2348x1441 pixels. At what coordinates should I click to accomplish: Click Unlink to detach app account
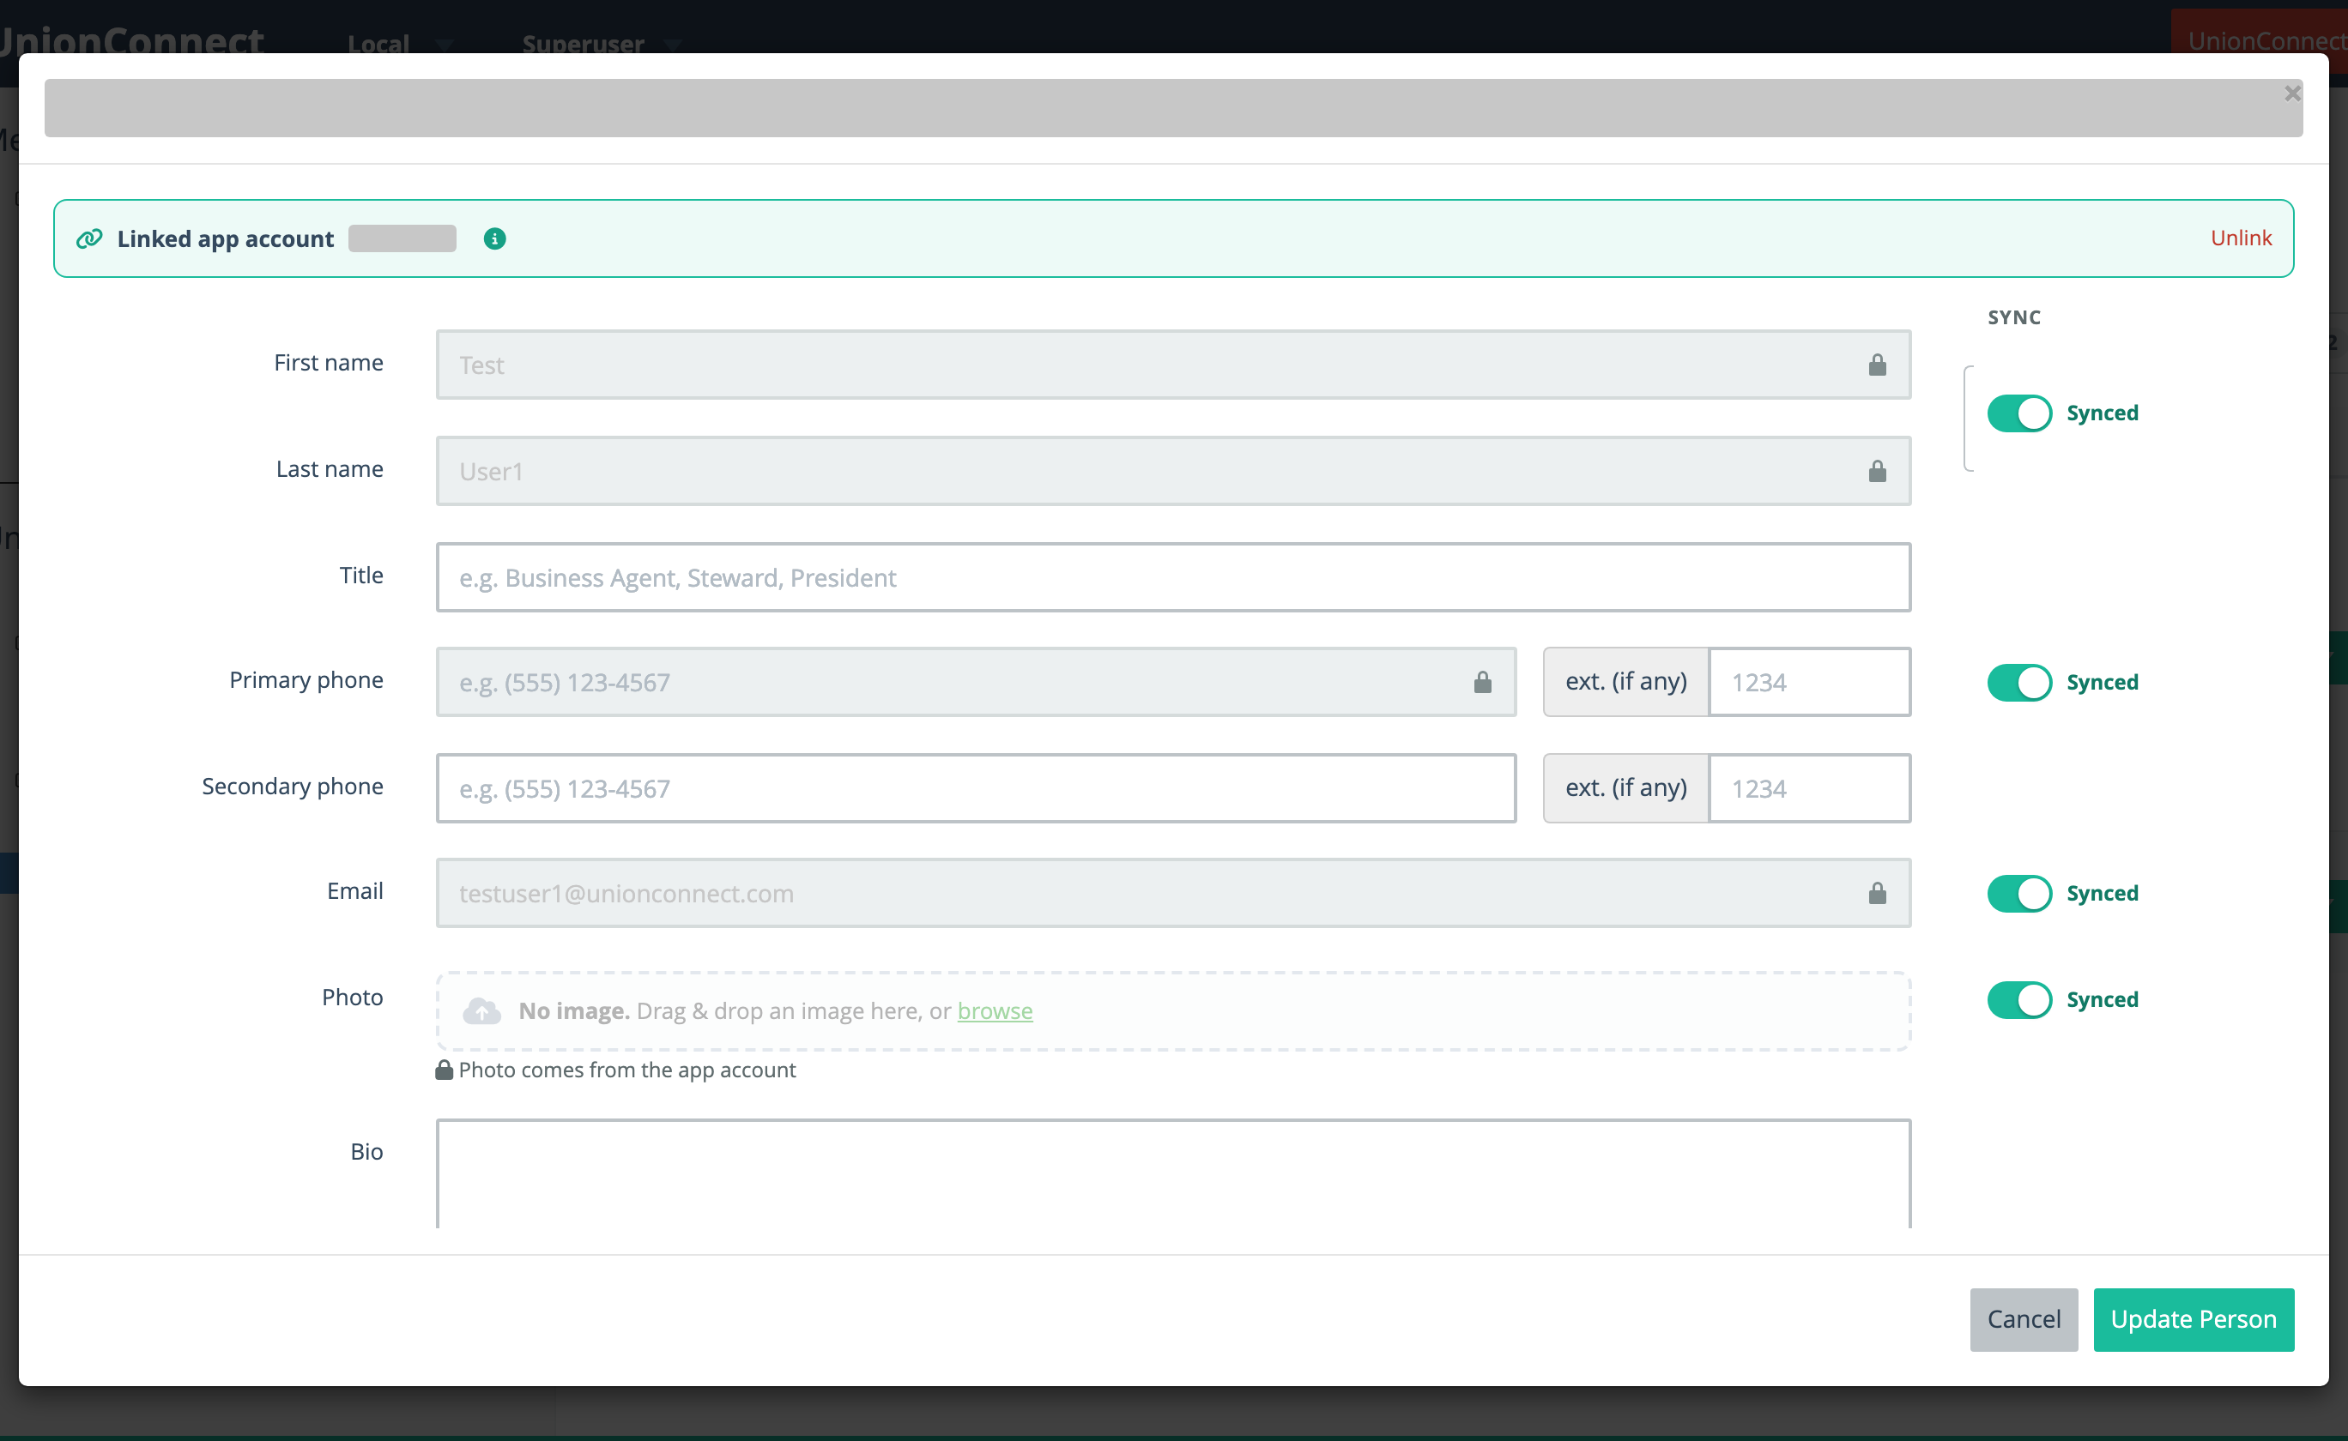(x=2240, y=238)
